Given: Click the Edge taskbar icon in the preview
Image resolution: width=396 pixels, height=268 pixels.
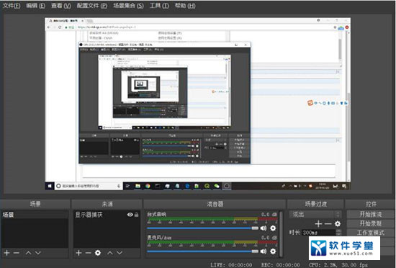Looking at the screenshot, I should 187,186.
